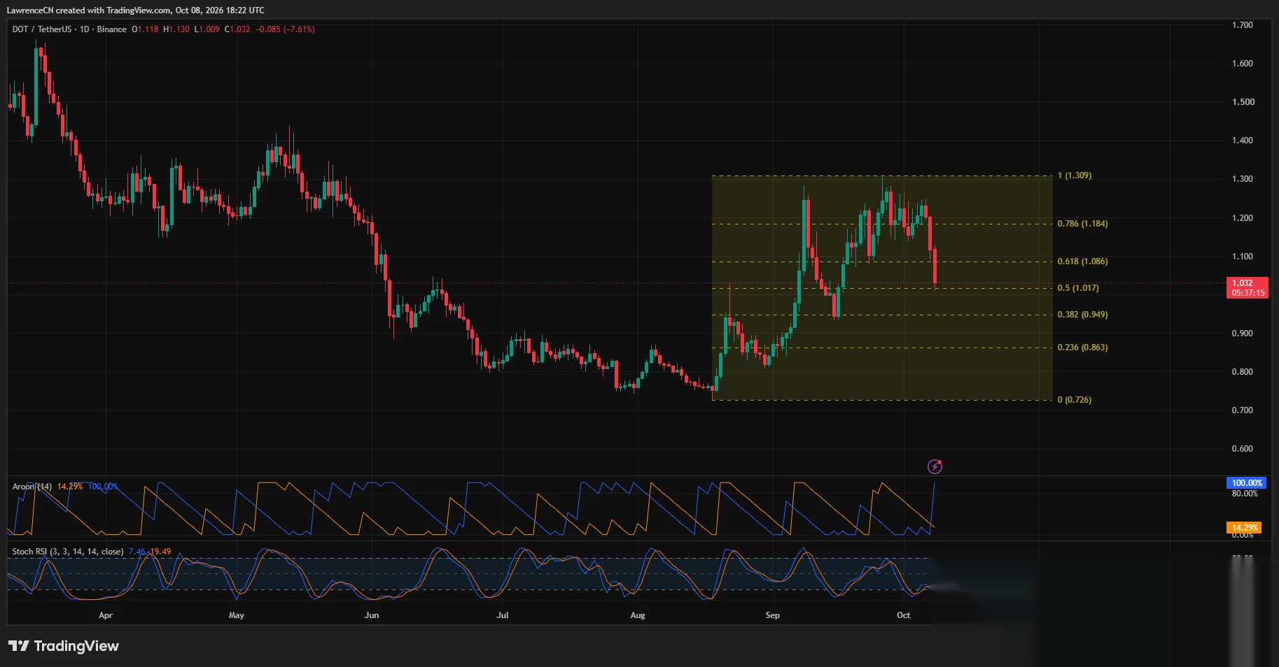The height and width of the screenshot is (667, 1279).
Task: Click the Sep label on time axis
Action: point(772,615)
